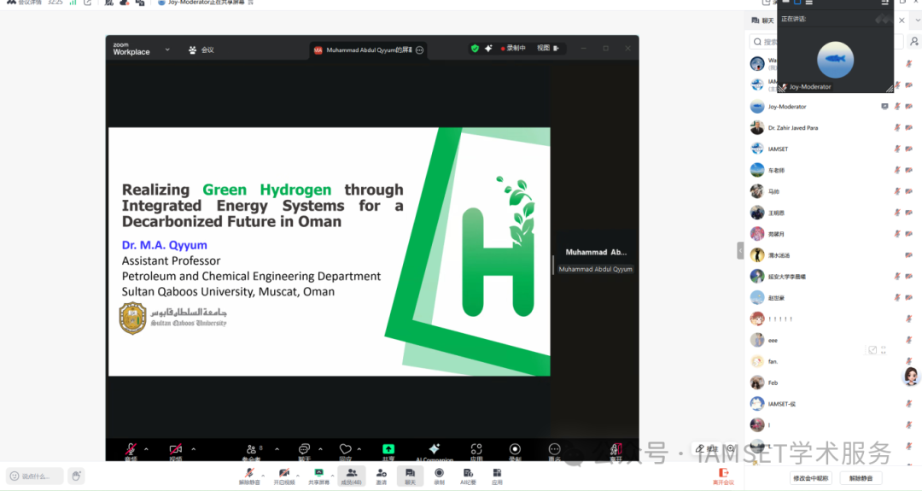Screen dimensions: 922x491
Task: Open AI Companion in Zoom toolbar
Action: coord(435,449)
